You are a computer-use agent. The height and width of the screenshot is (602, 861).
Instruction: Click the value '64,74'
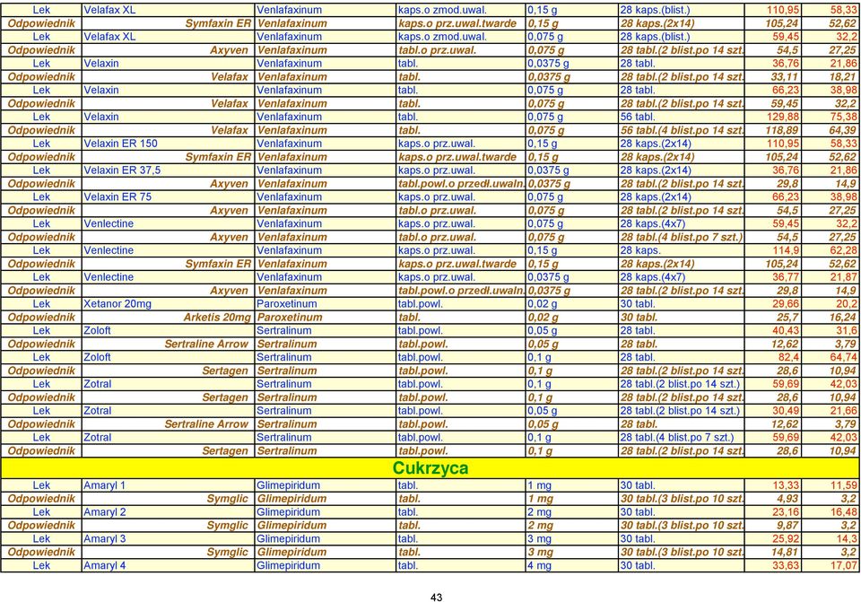[843, 358]
